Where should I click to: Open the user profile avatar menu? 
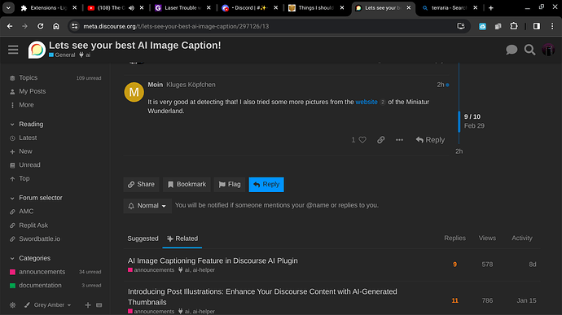click(x=548, y=50)
